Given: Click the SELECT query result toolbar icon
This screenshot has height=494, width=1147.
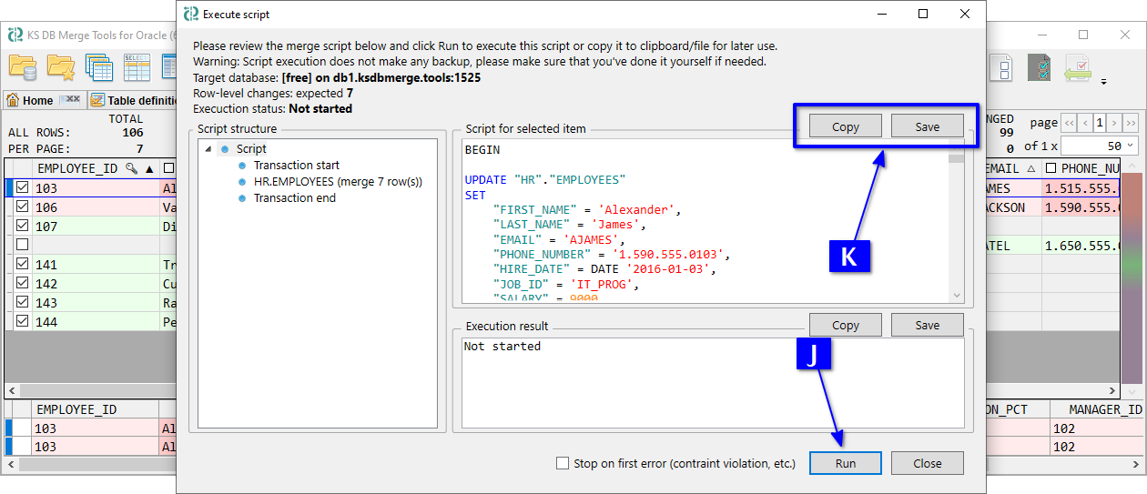Looking at the screenshot, I should pyautogui.click(x=137, y=67).
